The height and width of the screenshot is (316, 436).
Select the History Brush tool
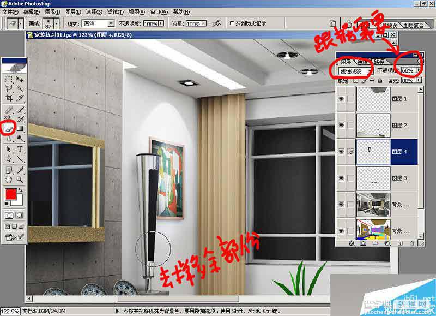click(20, 119)
